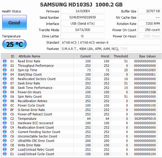Click the Transfer Mode SATA/300 field

(x=83, y=30)
